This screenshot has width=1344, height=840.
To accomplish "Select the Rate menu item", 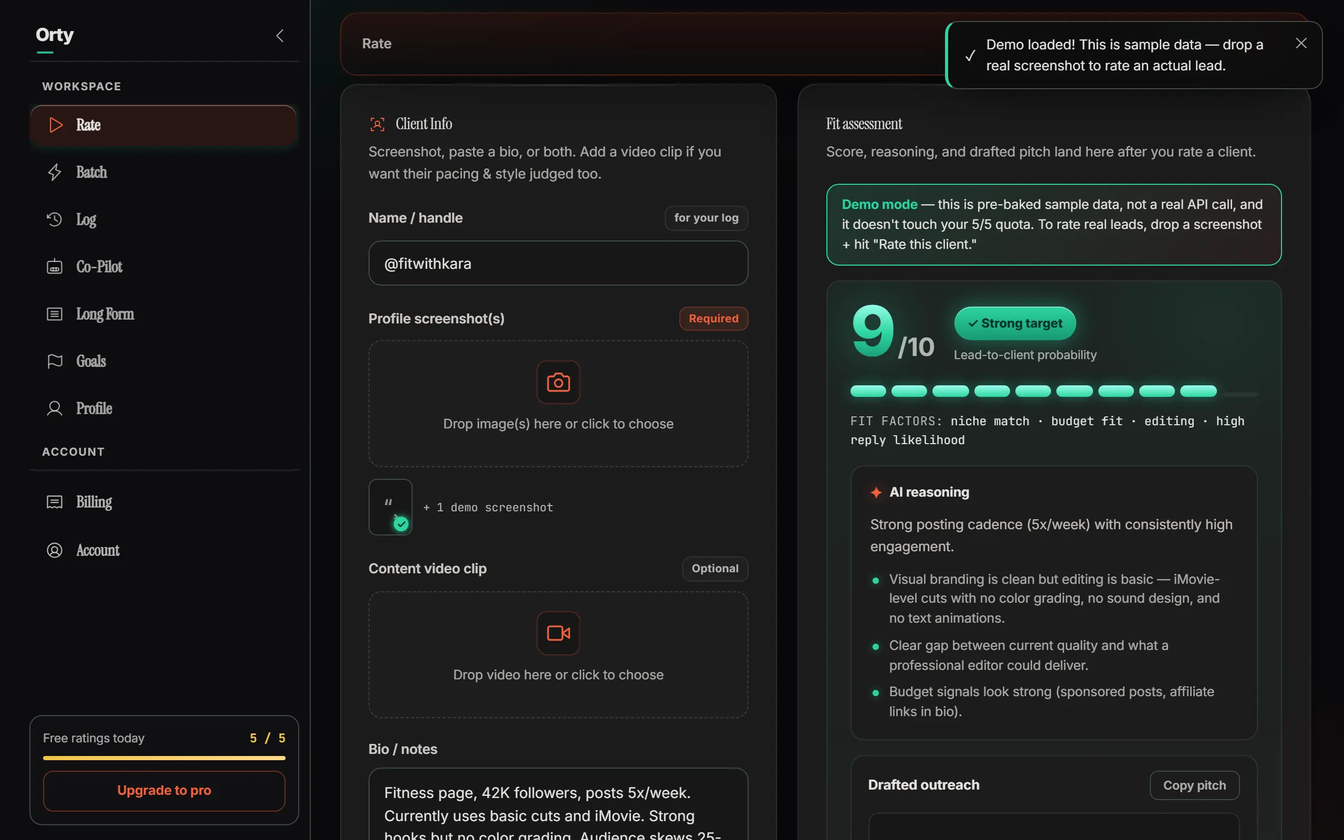I will (x=163, y=125).
